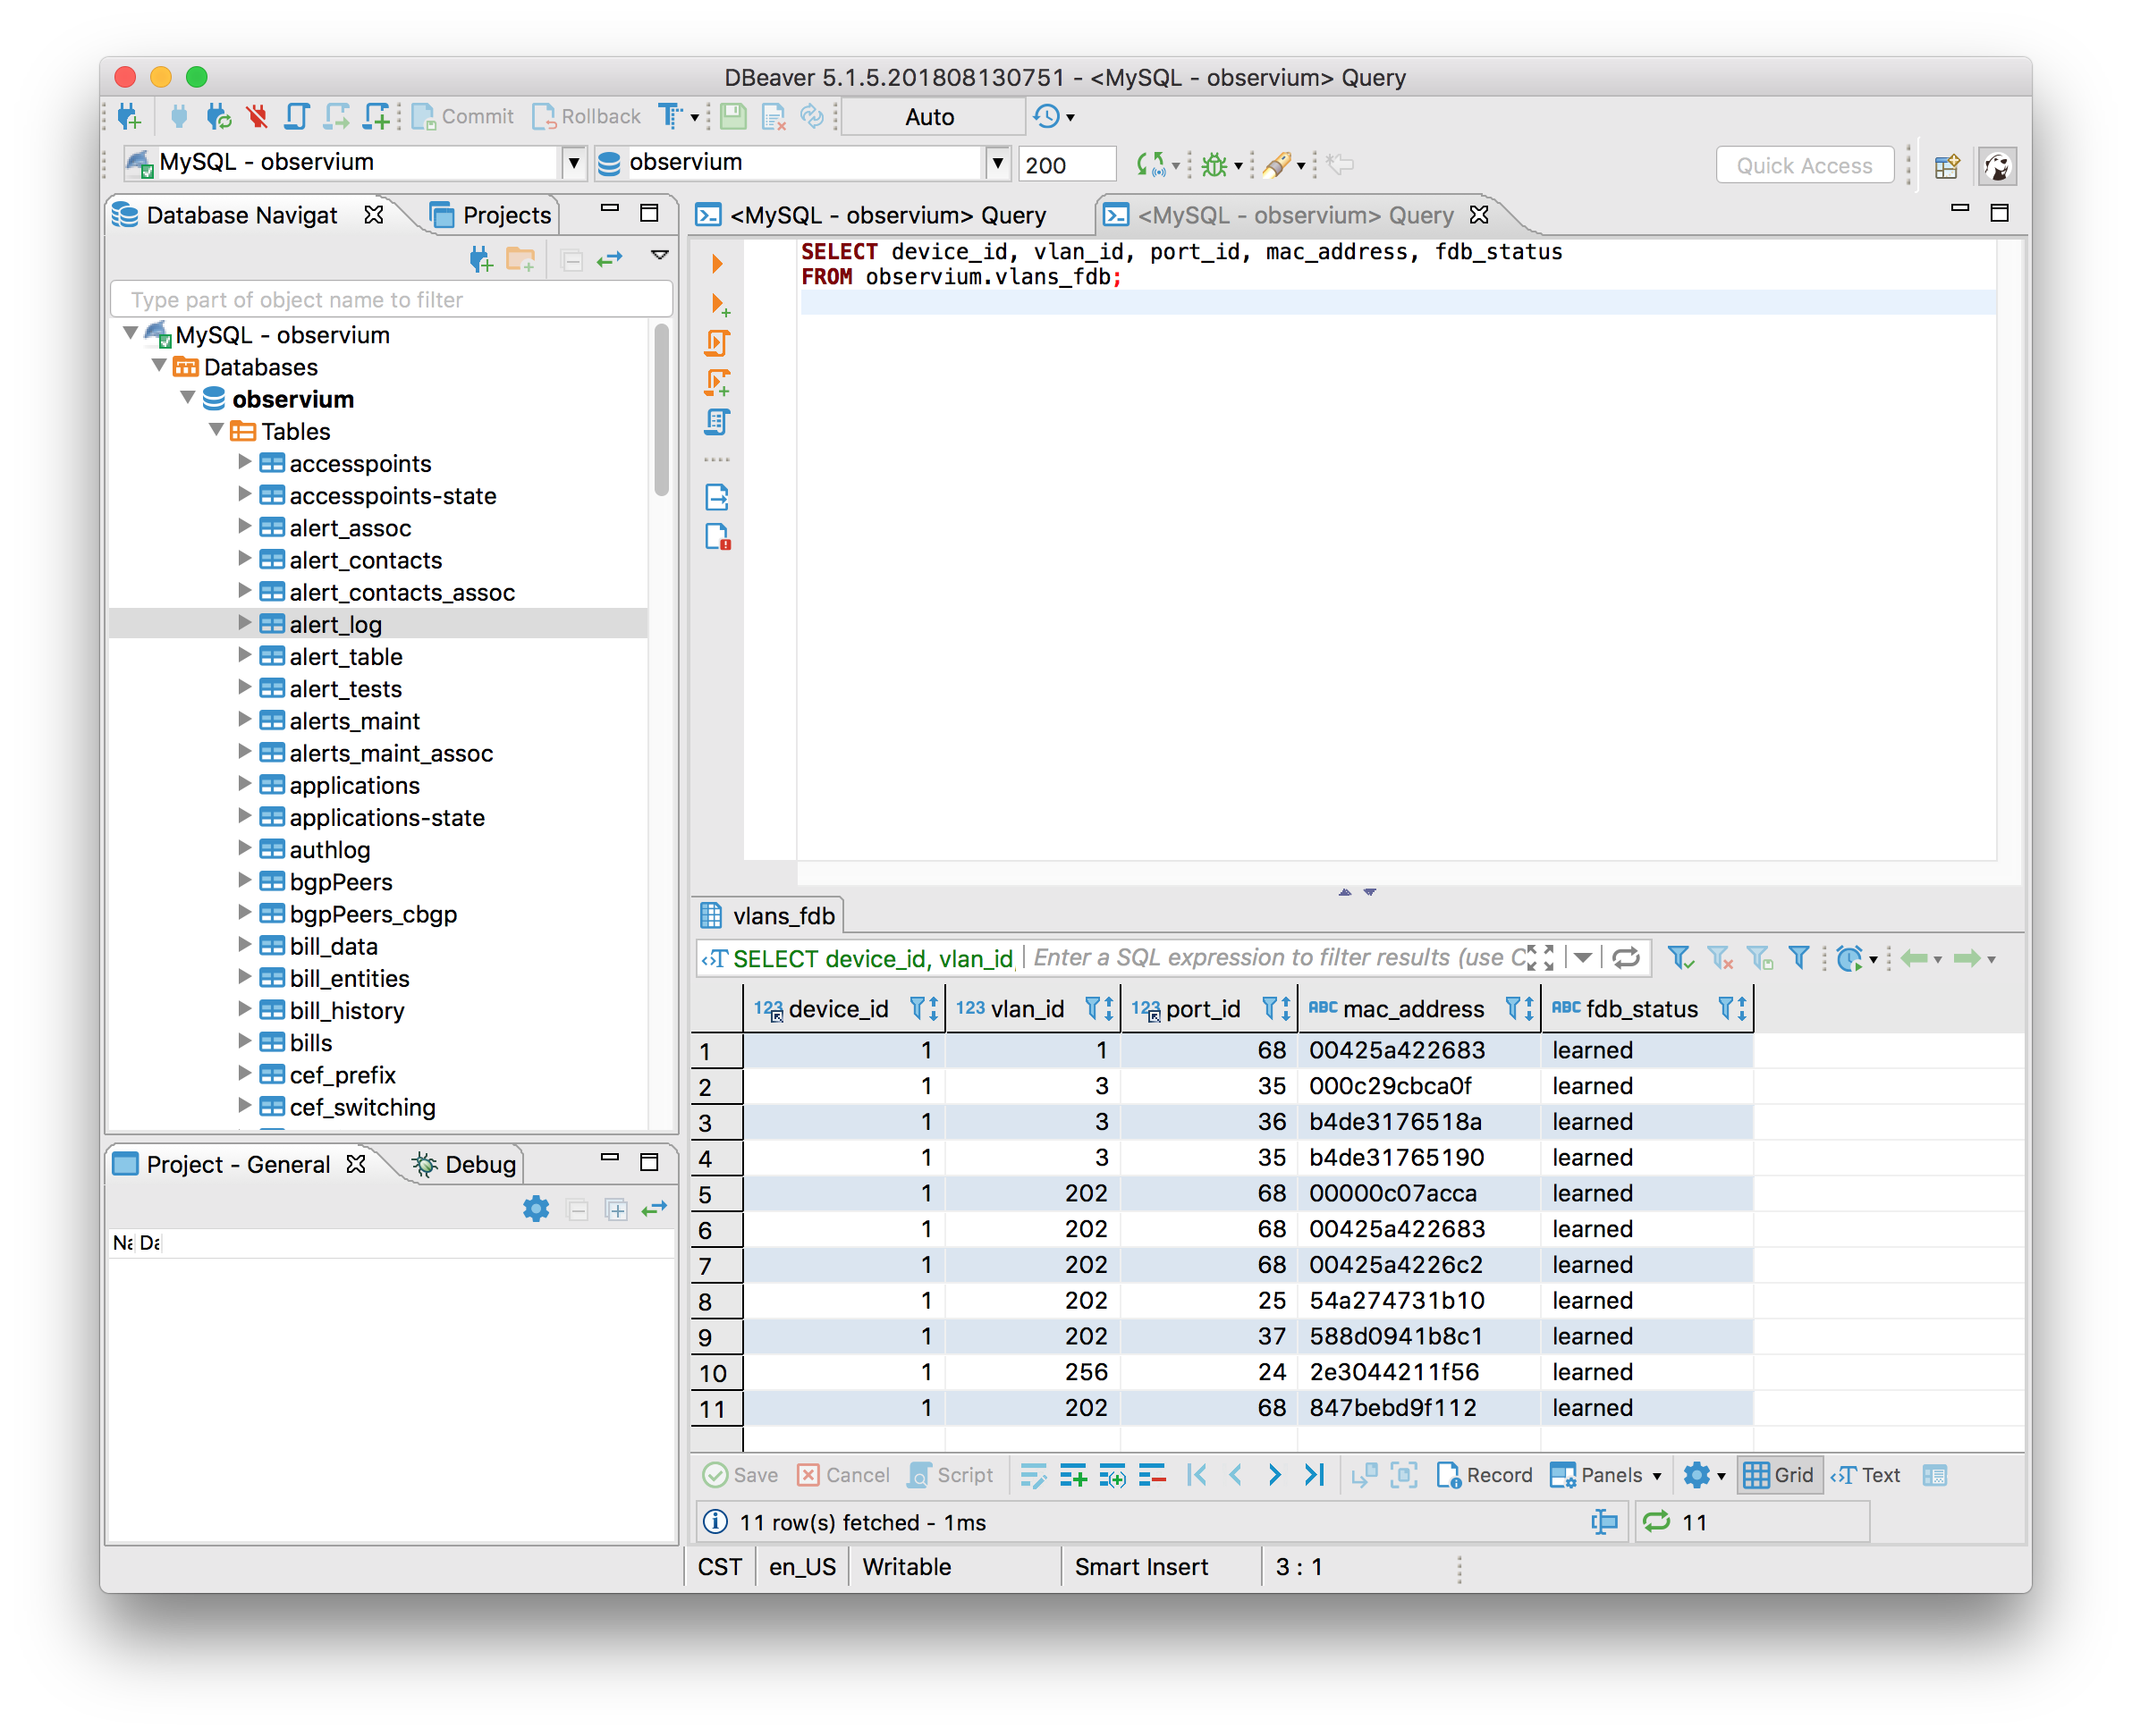Screen dimensions: 2132x1736
Task: Click the Apply filter criteria funnel icon
Action: (1679, 958)
